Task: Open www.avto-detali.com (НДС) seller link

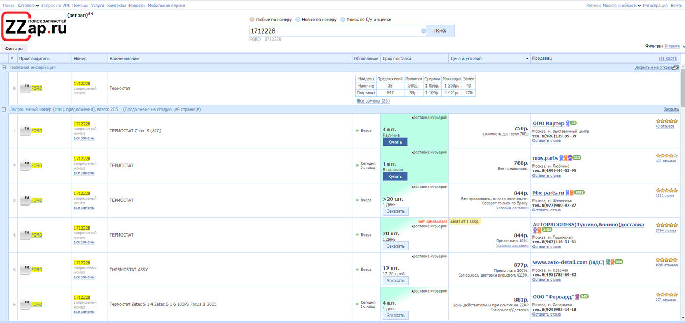Action: 568,262
